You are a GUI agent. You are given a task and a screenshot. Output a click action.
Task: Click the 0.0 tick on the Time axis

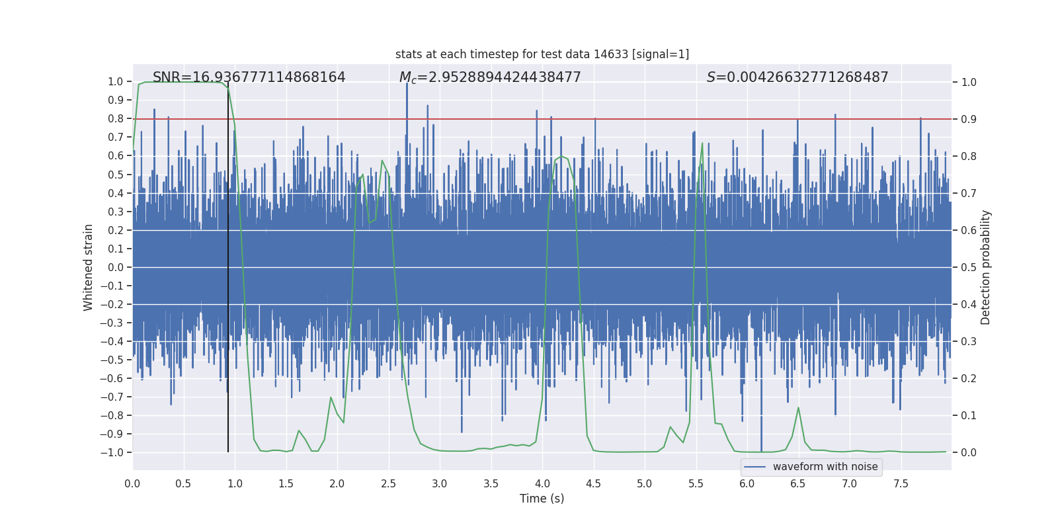[x=132, y=483]
